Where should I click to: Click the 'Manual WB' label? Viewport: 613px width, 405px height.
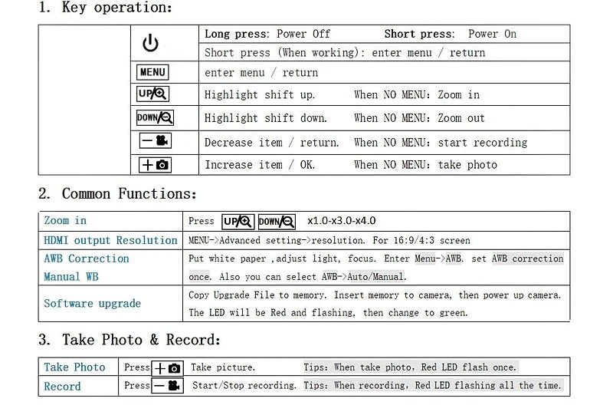point(71,277)
